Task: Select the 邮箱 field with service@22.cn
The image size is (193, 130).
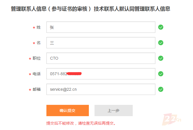Action: pos(101,89)
